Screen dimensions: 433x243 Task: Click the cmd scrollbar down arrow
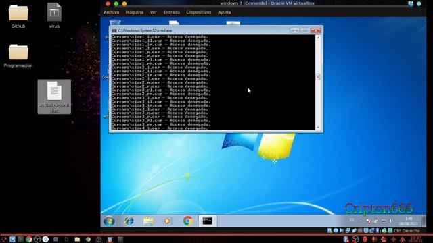point(318,128)
